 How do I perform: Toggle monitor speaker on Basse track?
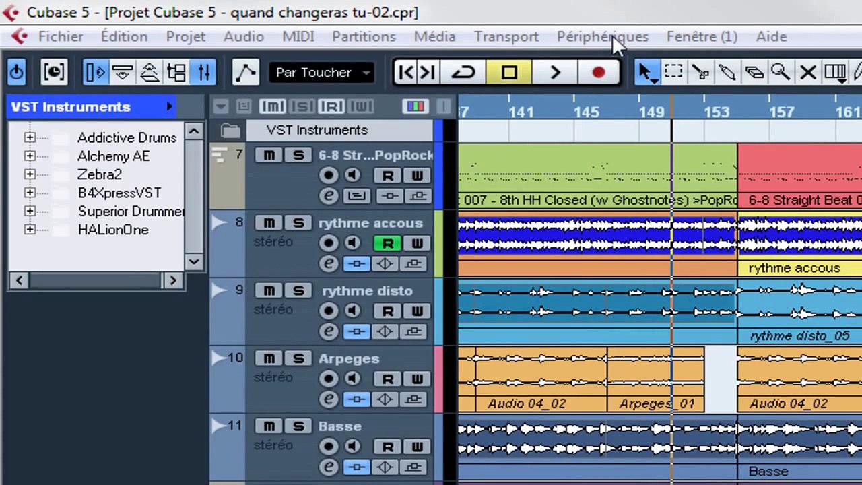click(x=352, y=447)
